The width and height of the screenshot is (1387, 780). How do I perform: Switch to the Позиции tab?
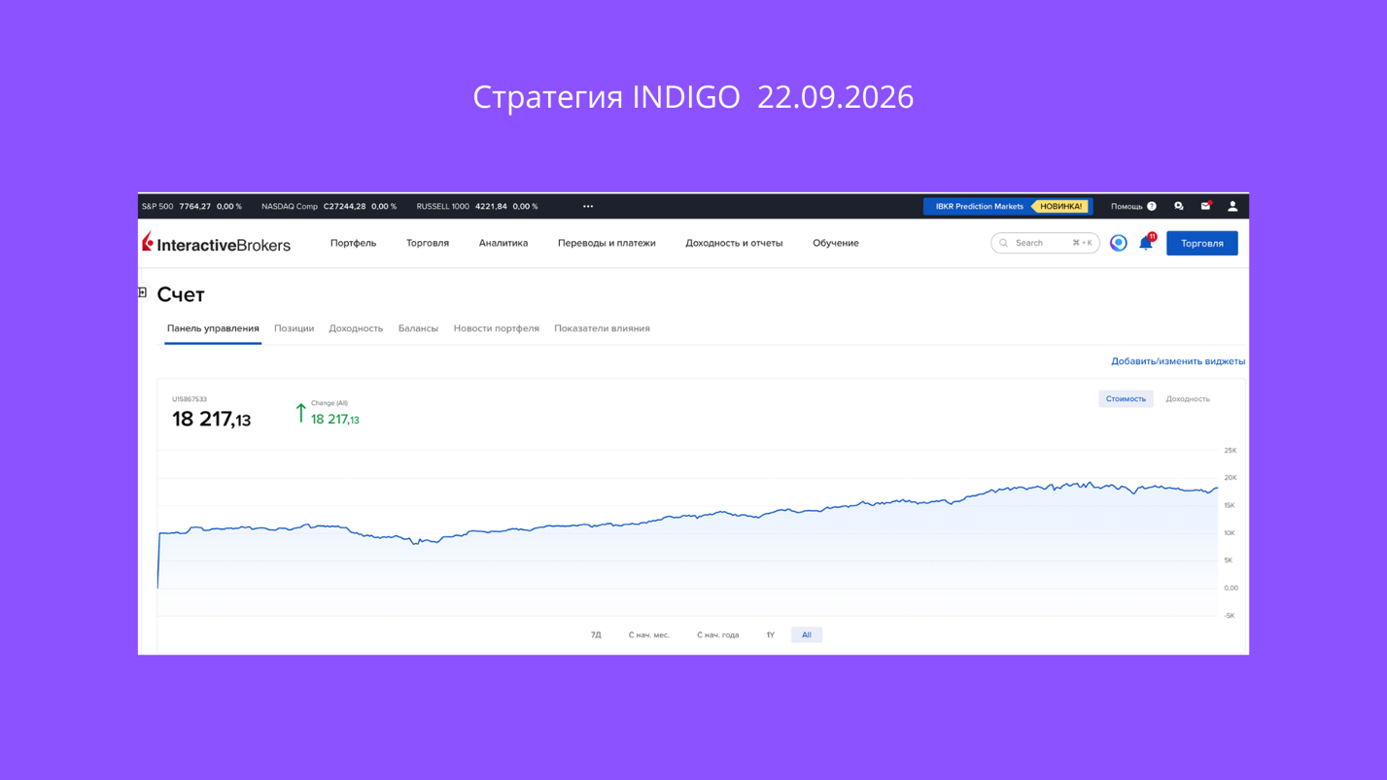294,328
